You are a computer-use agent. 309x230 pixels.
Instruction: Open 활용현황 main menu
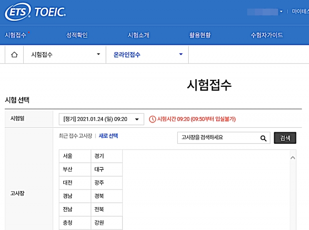(x=200, y=35)
